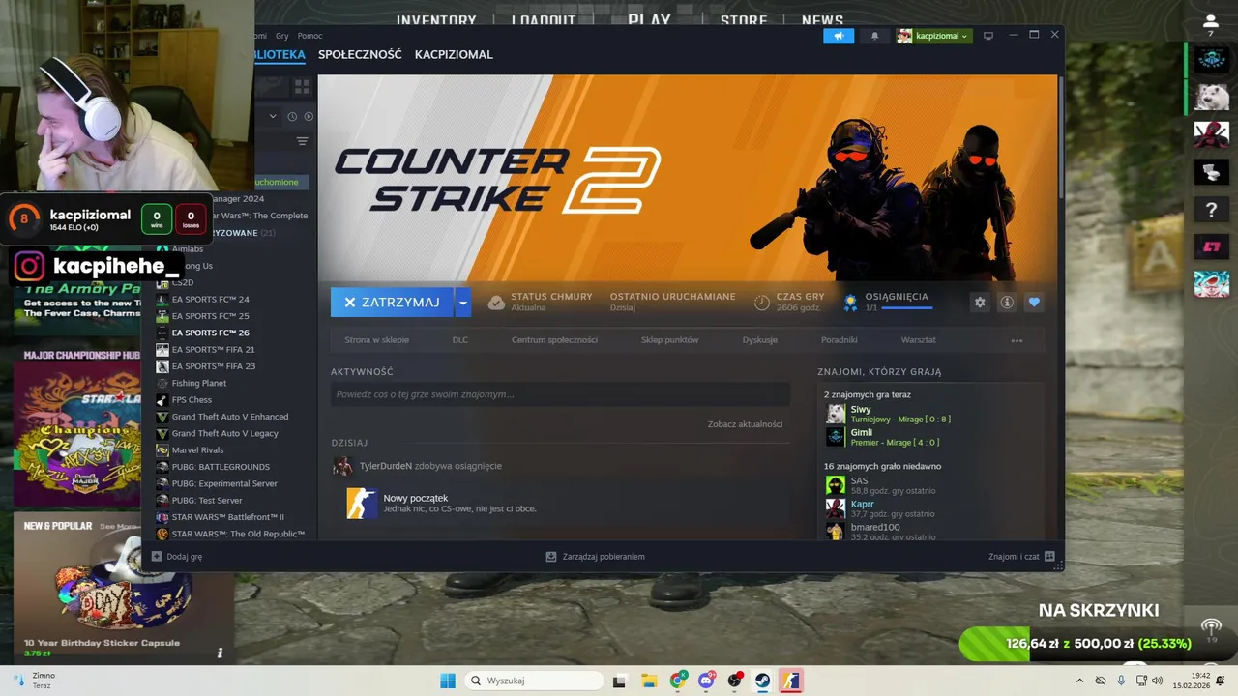Open the Poradniki link

click(x=840, y=340)
